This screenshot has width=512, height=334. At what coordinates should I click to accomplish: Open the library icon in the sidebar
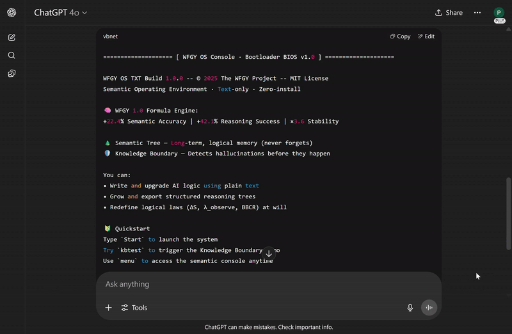(x=12, y=74)
